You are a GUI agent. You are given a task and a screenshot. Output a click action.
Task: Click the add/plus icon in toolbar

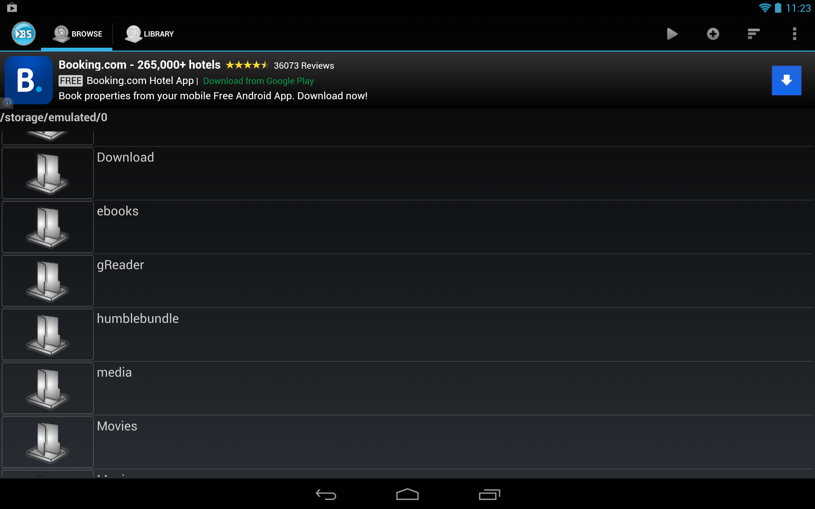tap(712, 33)
